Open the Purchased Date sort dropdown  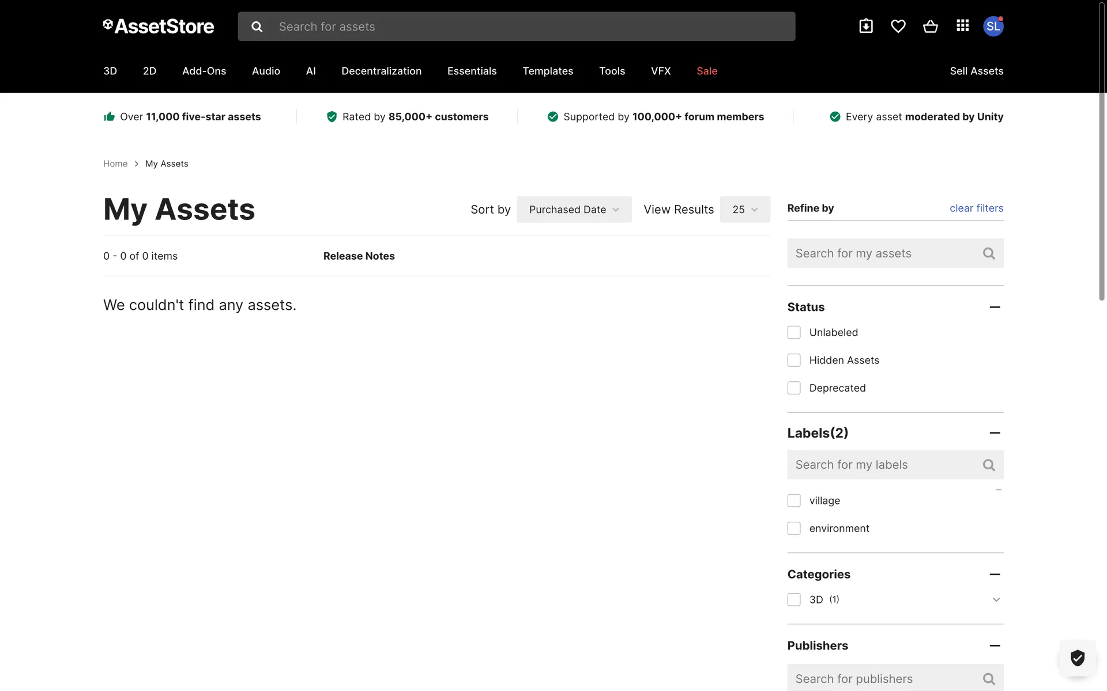pyautogui.click(x=574, y=210)
